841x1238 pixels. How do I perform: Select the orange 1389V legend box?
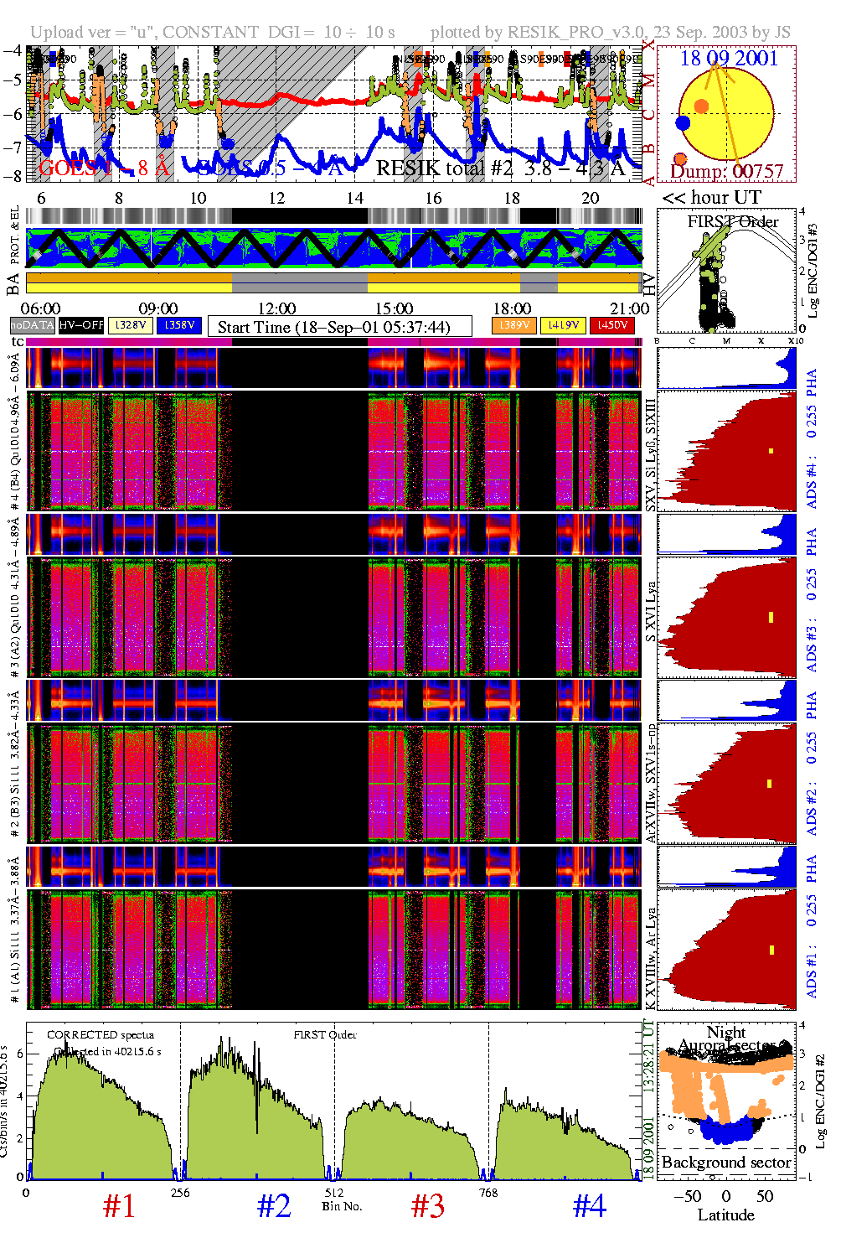(513, 325)
